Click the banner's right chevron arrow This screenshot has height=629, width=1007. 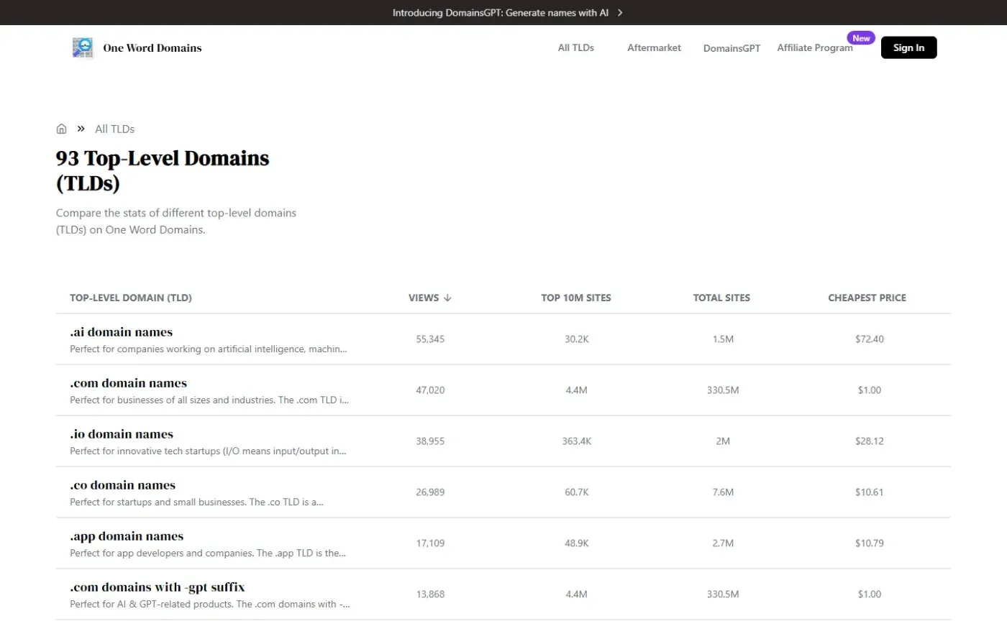coord(620,13)
